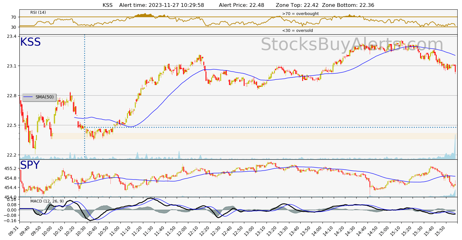Click the 12:00 time axis label

pos(183,230)
